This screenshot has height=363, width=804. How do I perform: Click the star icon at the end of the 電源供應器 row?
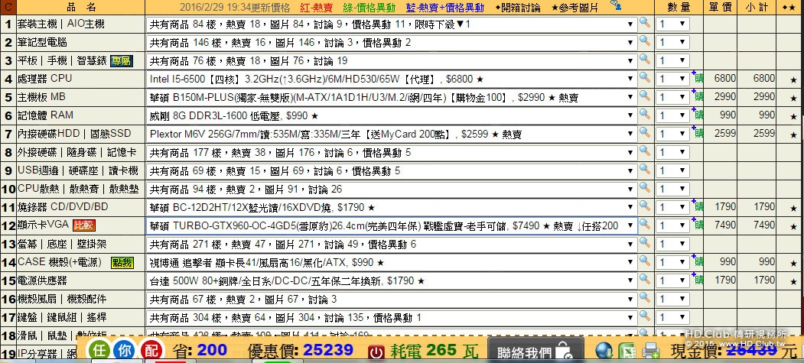pos(794,281)
